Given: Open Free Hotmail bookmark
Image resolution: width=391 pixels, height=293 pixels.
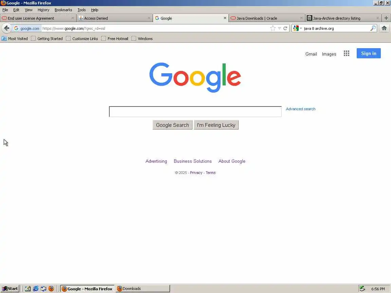Looking at the screenshot, I should (115, 39).
